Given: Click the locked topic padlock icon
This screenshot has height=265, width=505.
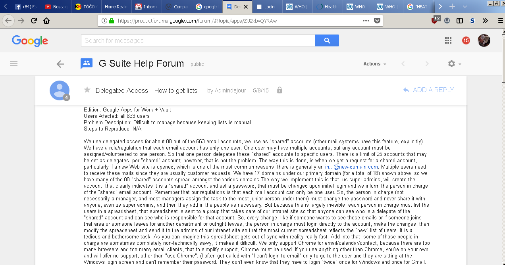Looking at the screenshot, I should coord(279,90).
